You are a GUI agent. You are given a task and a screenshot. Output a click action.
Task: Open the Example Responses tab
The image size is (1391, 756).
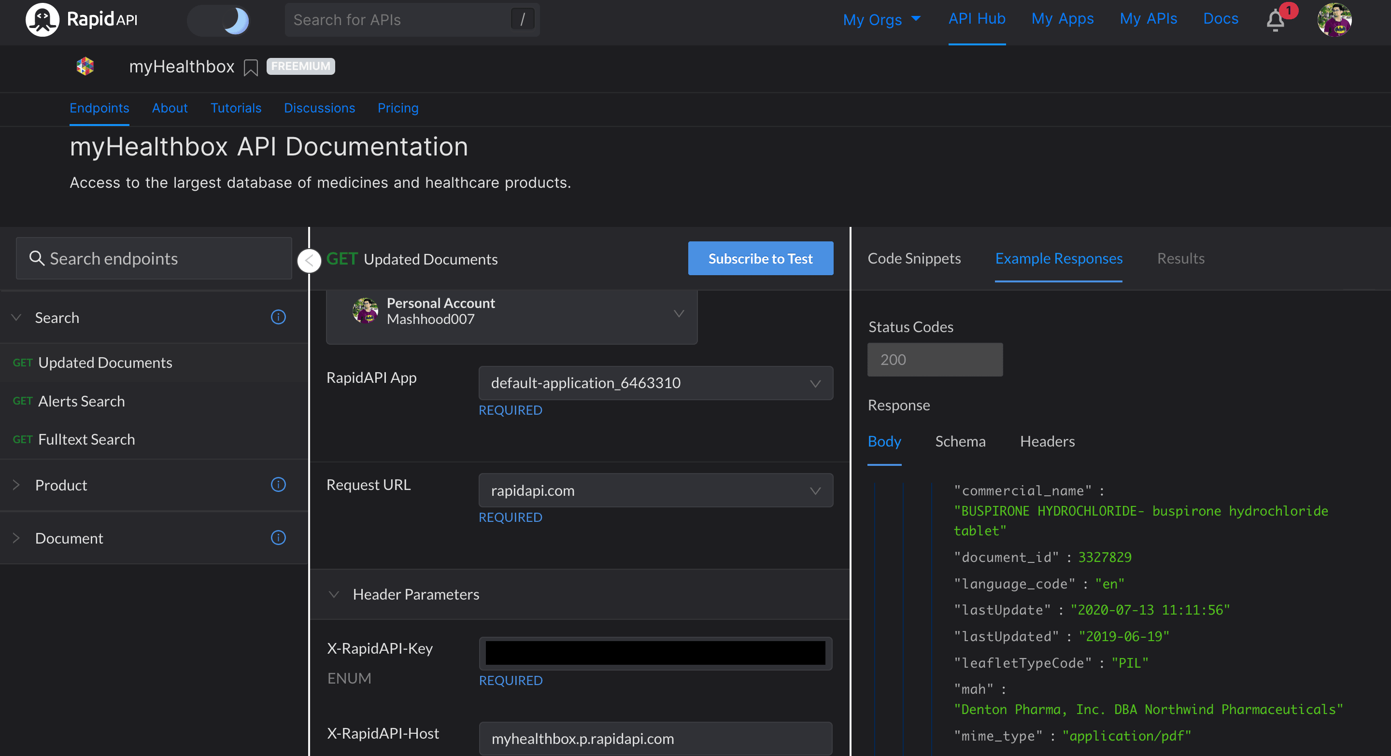1058,258
